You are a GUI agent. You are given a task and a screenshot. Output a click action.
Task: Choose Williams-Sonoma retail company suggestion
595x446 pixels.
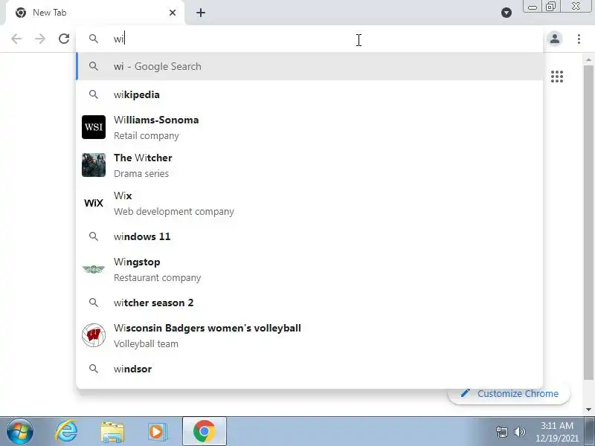(309, 127)
